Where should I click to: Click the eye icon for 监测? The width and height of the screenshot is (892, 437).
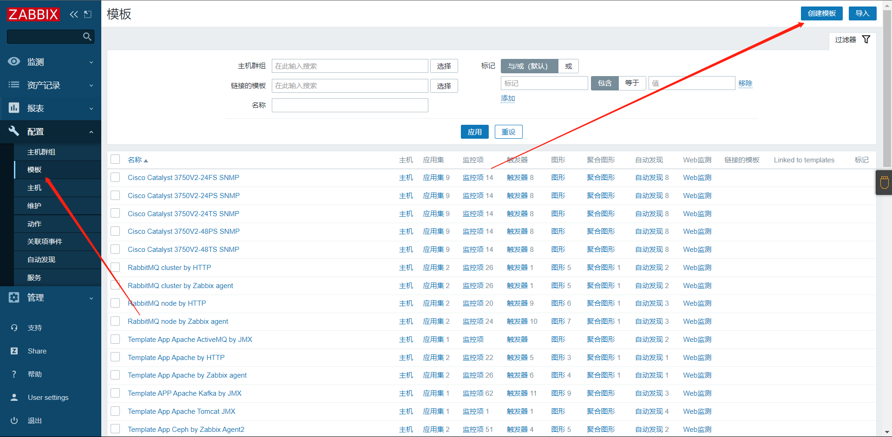click(14, 62)
